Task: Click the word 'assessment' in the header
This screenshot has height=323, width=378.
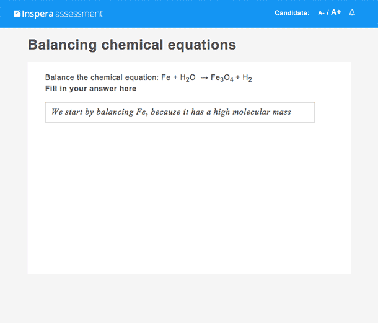Action: click(x=79, y=14)
